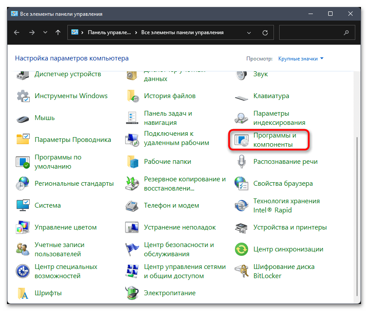The width and height of the screenshot is (368, 311).
Task: Refresh the Control Panel view
Action: [x=265, y=33]
